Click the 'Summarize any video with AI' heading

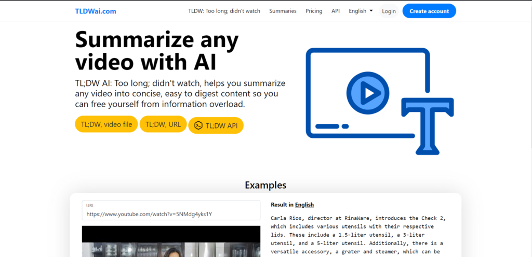[x=157, y=51]
